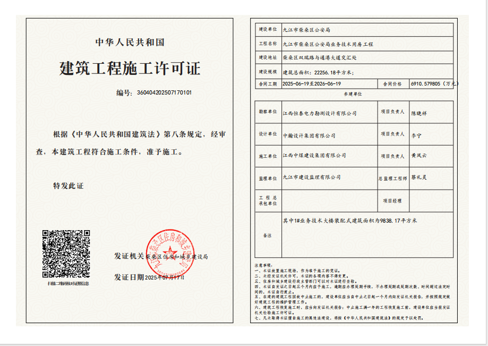Viewport: 488px width, 346px height.
Task: Click the permit title 建筑工程施工许可证
Action: tap(130, 69)
